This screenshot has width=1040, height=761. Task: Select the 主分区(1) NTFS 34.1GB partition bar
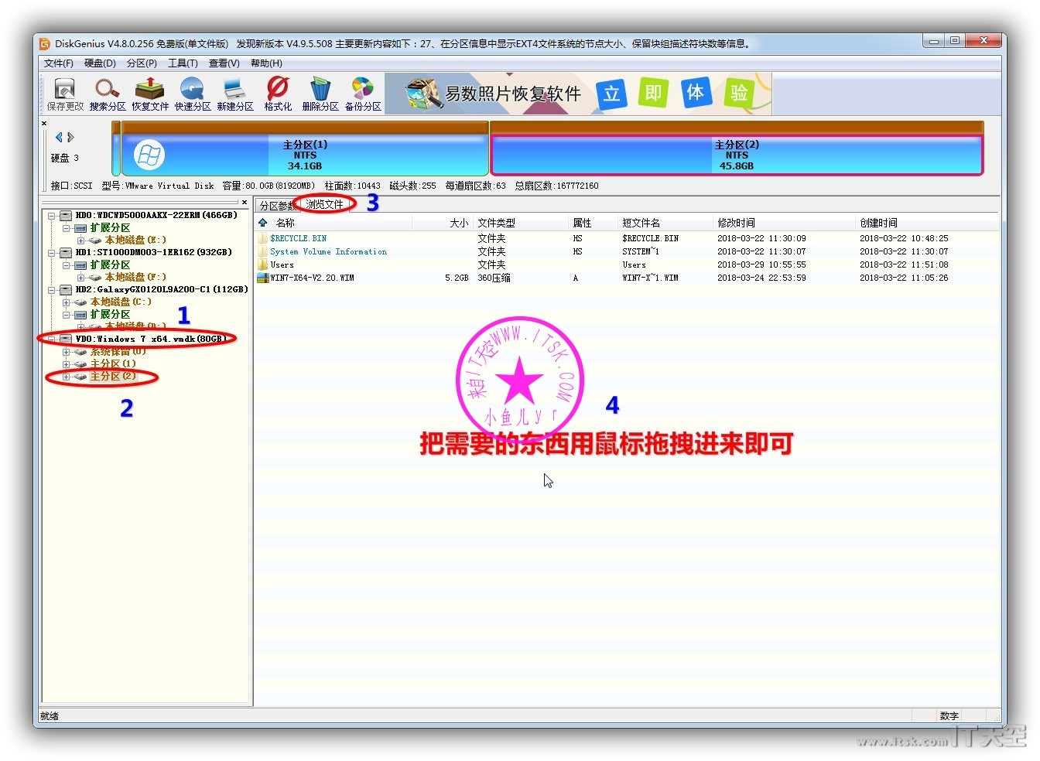[x=305, y=155]
